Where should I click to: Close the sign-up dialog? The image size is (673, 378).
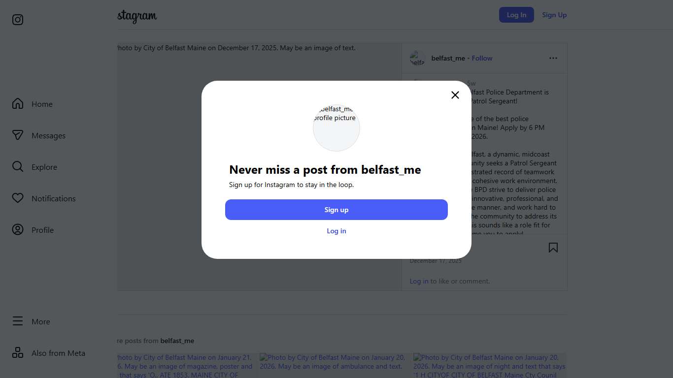coord(455,95)
